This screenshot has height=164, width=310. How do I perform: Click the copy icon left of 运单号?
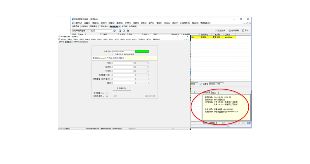(x=201, y=84)
